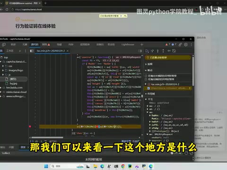Step into next function call

157,51
